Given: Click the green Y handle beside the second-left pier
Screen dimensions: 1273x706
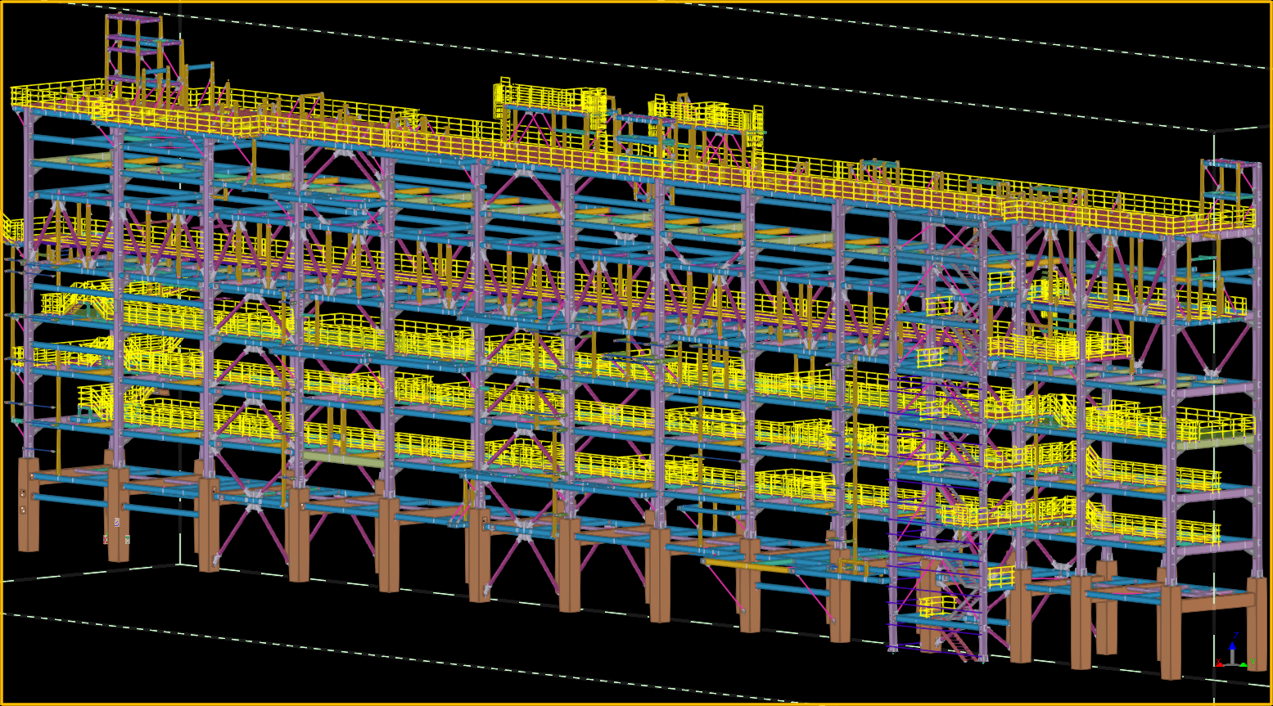Looking at the screenshot, I should point(128,539).
